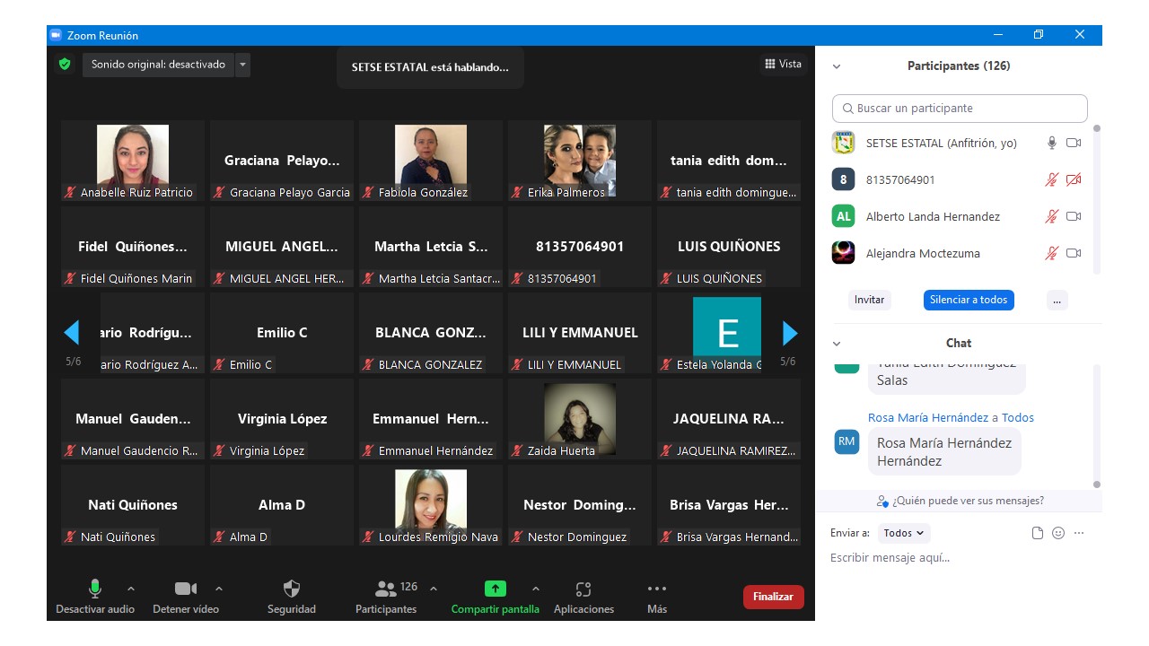Screen dimensions: 1149x646
Task: Toggle Sonido original: desactivado button
Action: (x=158, y=65)
